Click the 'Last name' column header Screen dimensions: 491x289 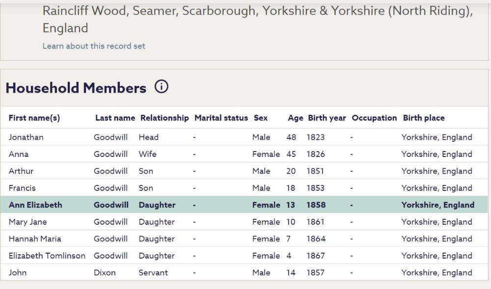pos(115,118)
